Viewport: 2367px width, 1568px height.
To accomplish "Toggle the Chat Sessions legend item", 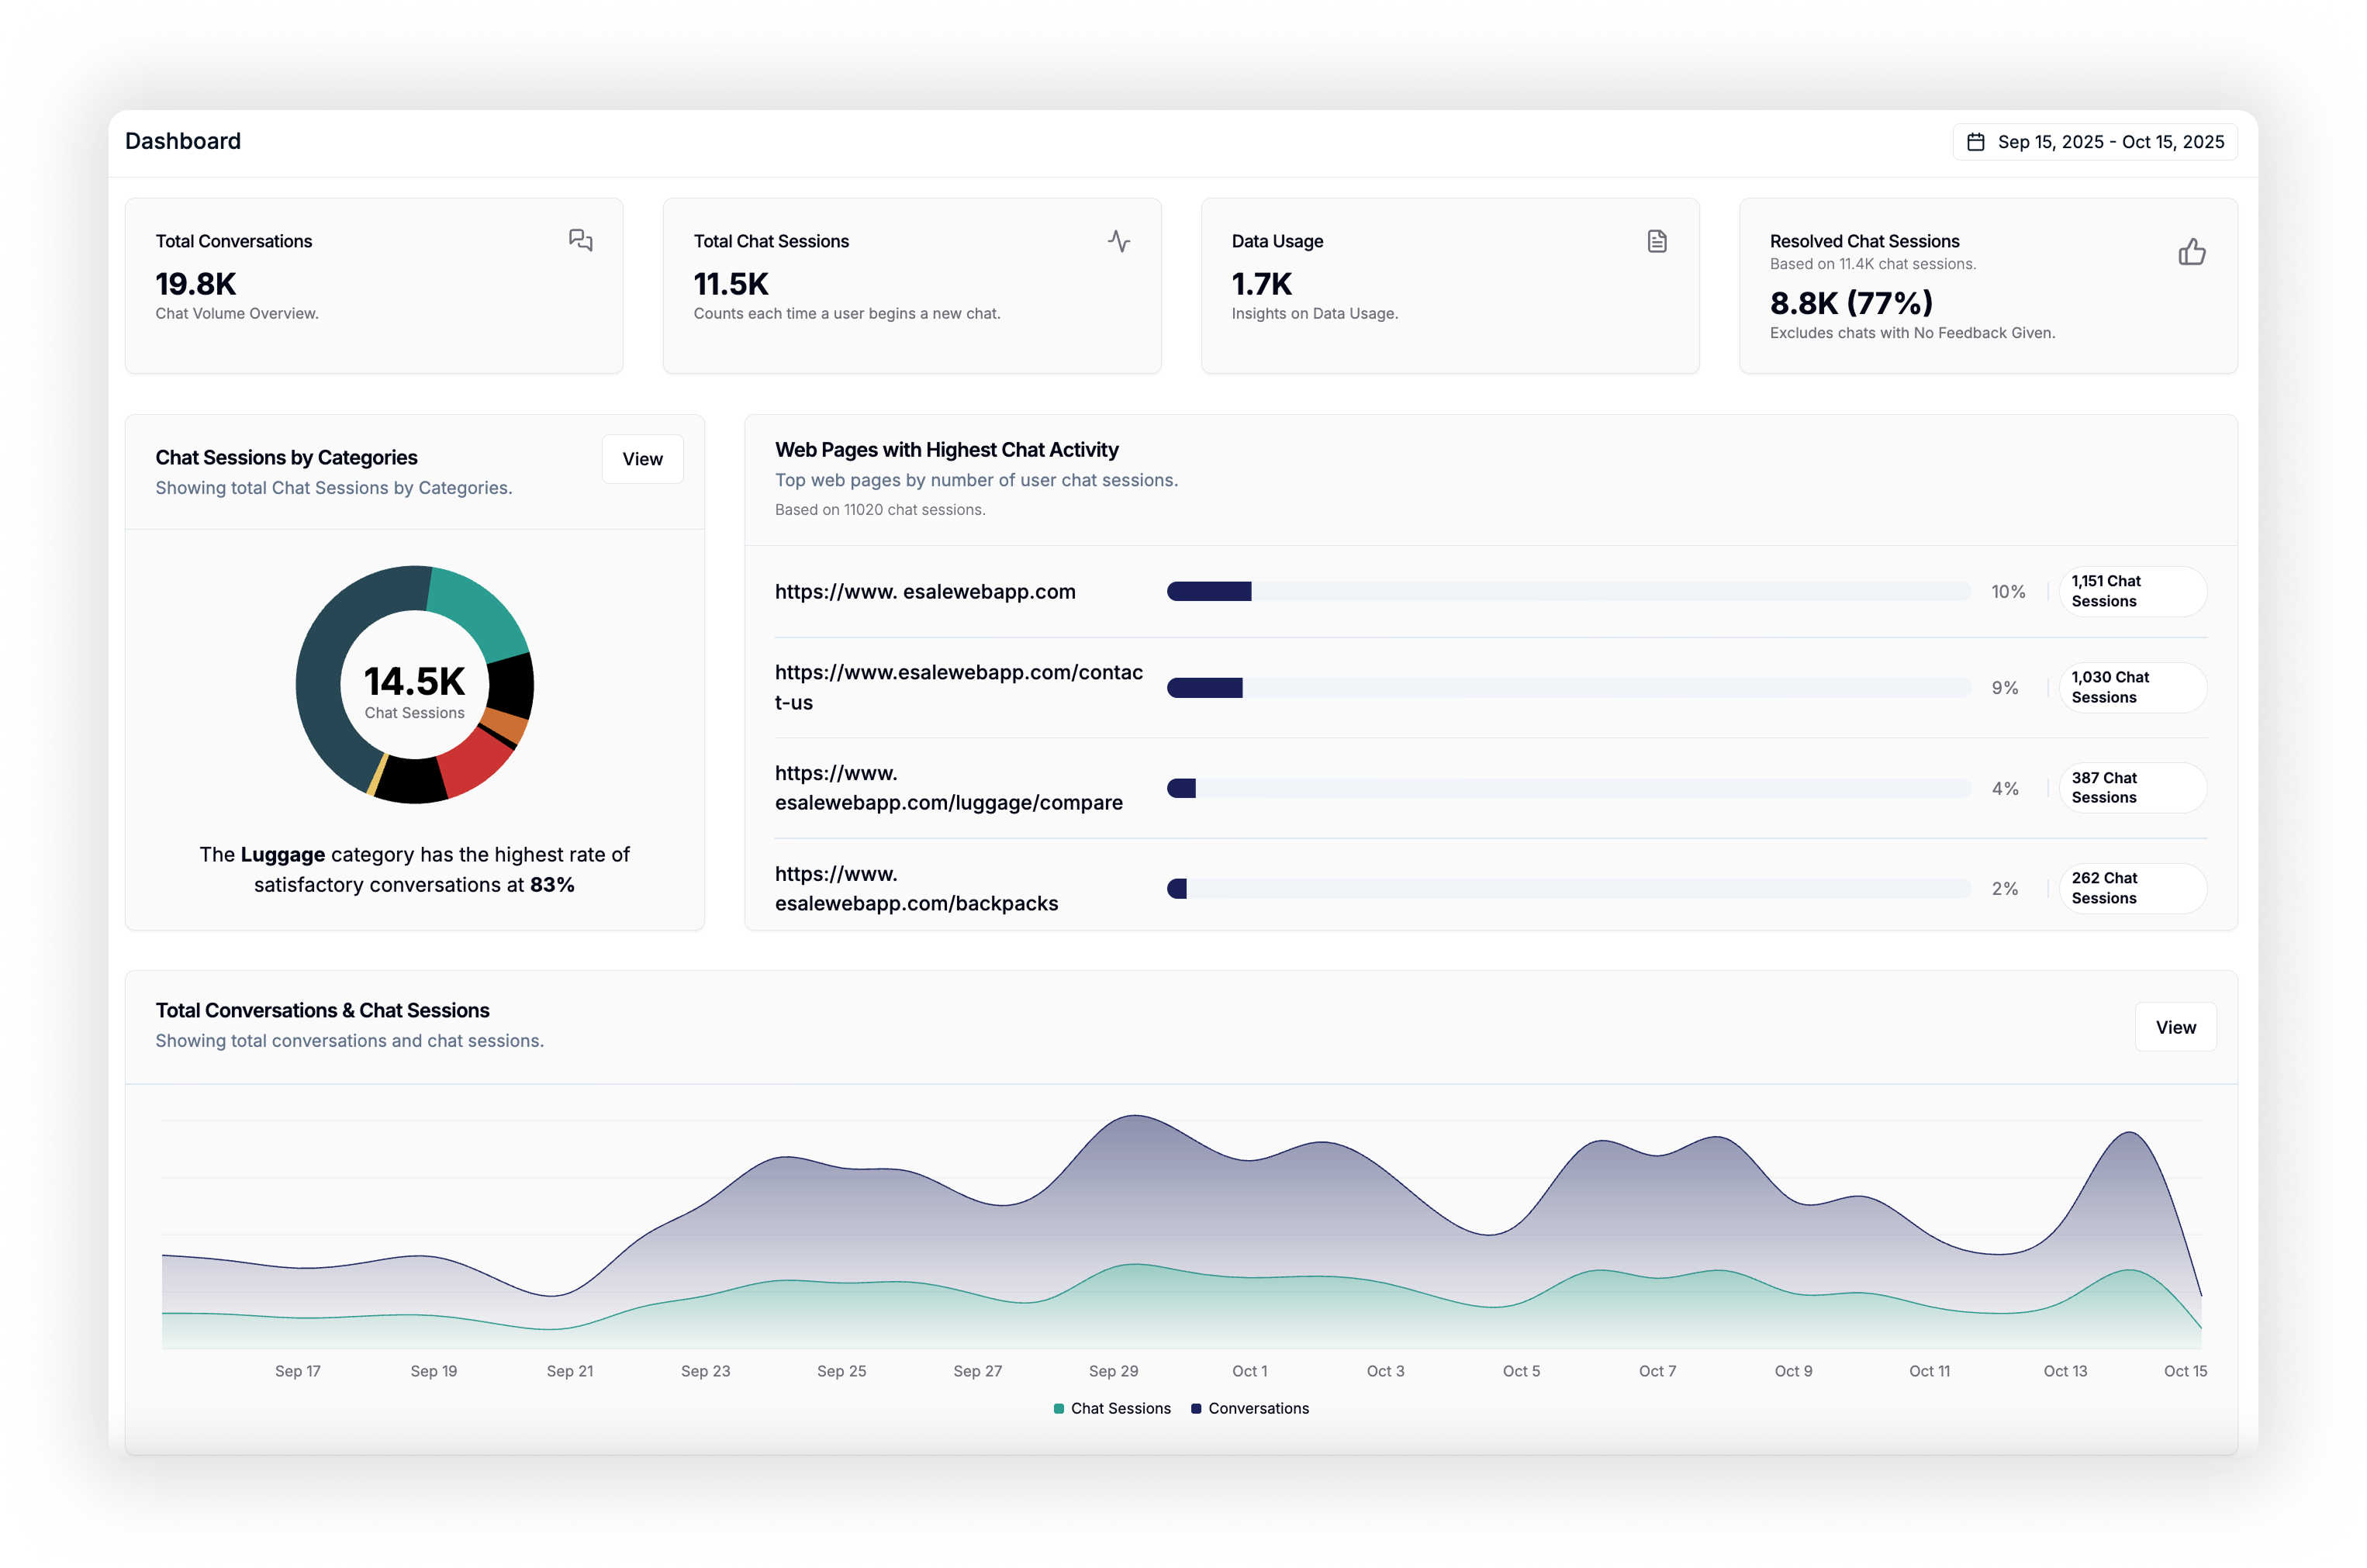I will (1112, 1408).
